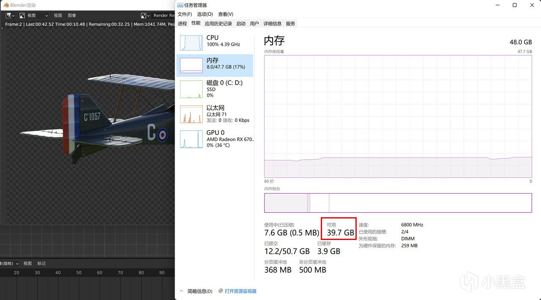Open the timeline 视图 menu
541x300 pixels.
tap(27, 263)
